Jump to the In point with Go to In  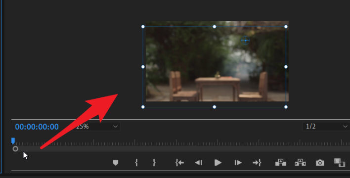(179, 163)
